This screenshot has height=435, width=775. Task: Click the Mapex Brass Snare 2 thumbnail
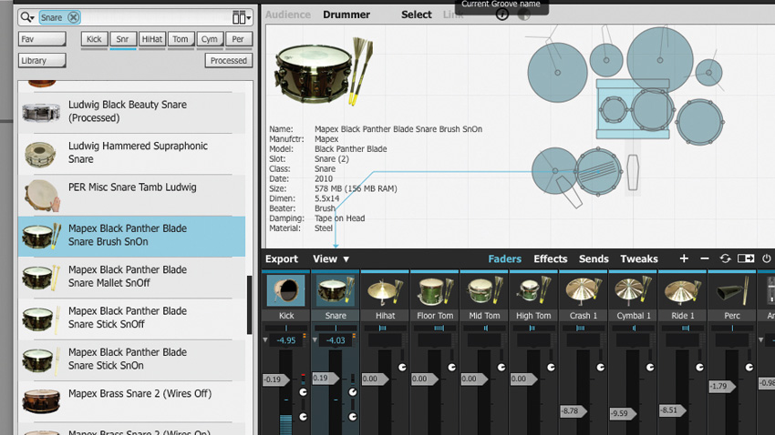tap(41, 400)
